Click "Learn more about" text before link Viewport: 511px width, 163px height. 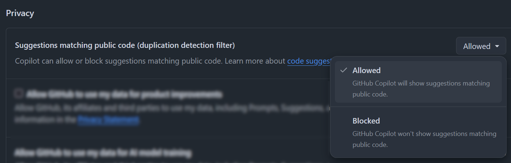tap(255, 61)
